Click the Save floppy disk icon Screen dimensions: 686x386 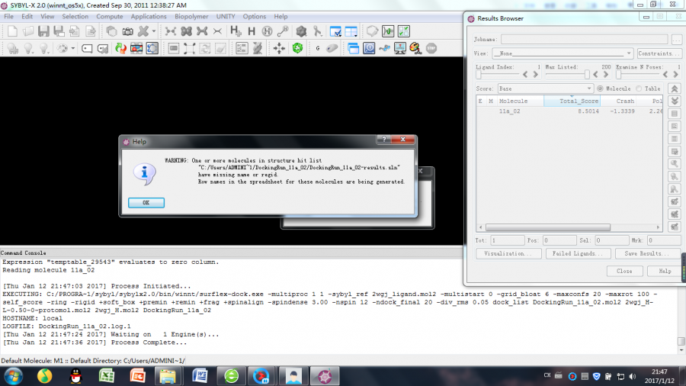(43, 31)
